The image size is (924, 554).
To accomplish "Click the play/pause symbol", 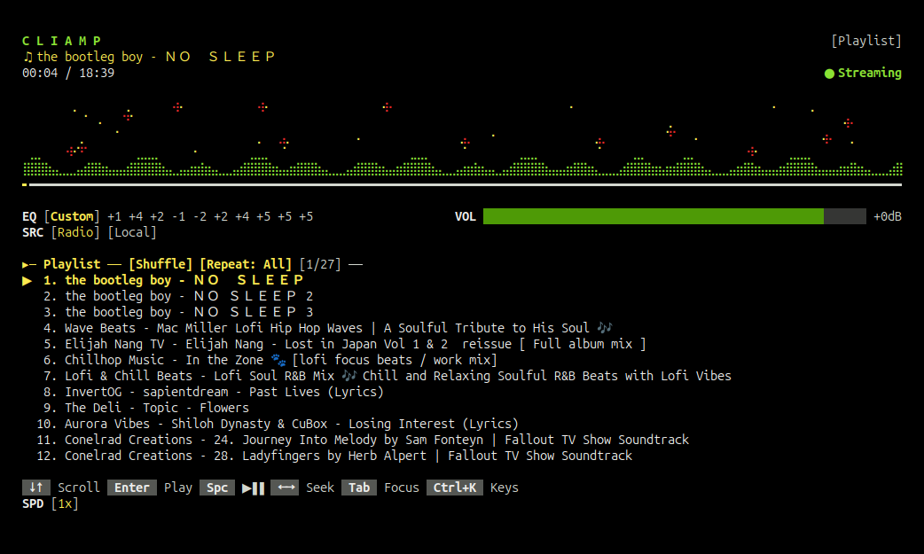I will [254, 488].
